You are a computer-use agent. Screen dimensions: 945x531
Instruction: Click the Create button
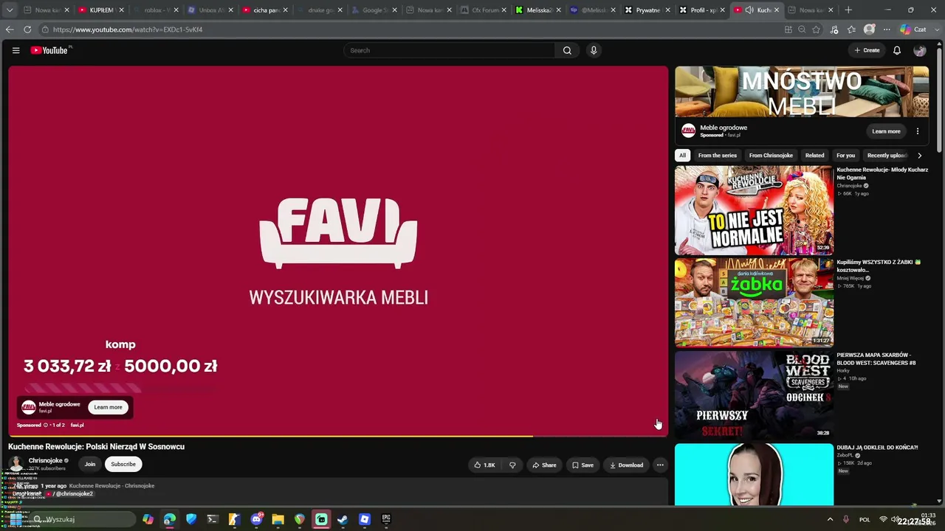[x=867, y=50]
